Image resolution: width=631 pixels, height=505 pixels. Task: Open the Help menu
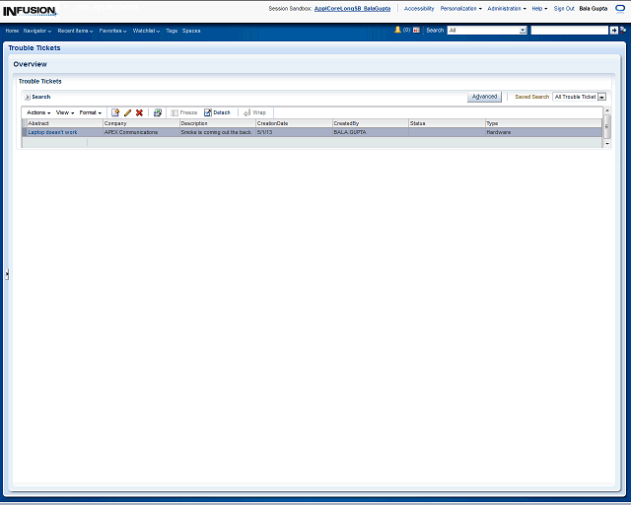click(539, 9)
